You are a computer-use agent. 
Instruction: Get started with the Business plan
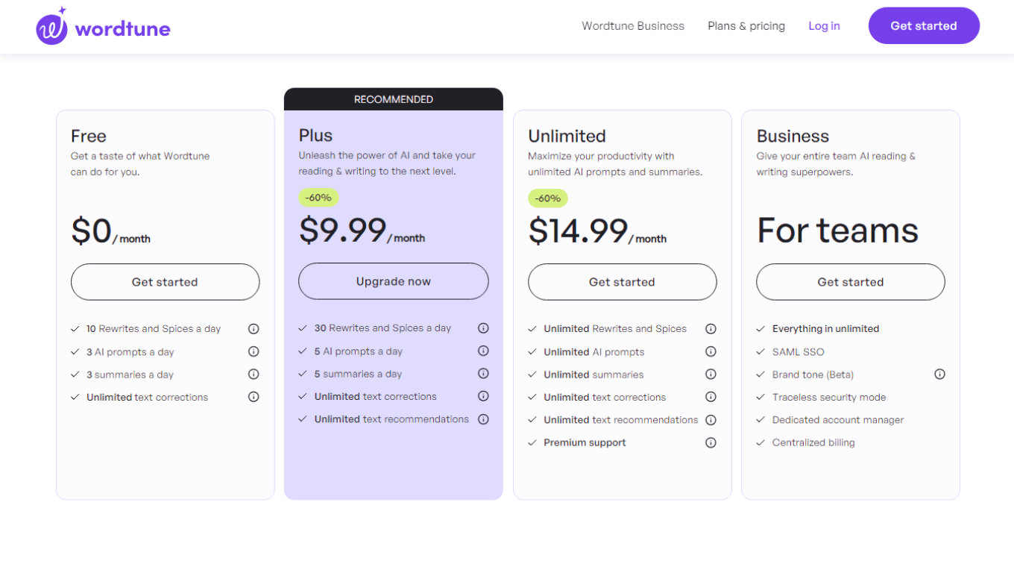click(851, 282)
